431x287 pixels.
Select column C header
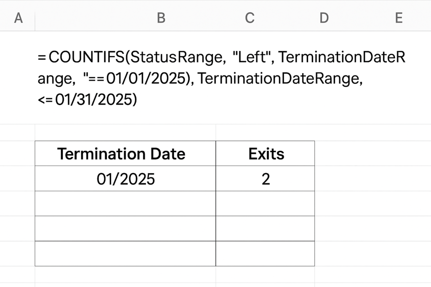coord(250,18)
